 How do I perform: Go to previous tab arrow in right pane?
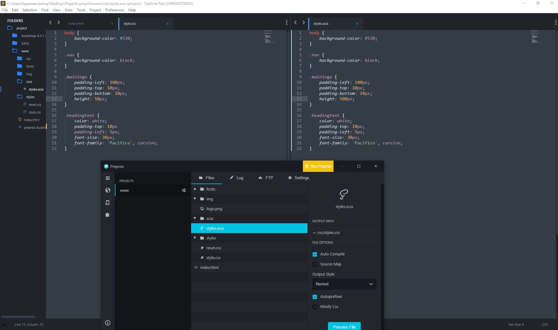296,22
